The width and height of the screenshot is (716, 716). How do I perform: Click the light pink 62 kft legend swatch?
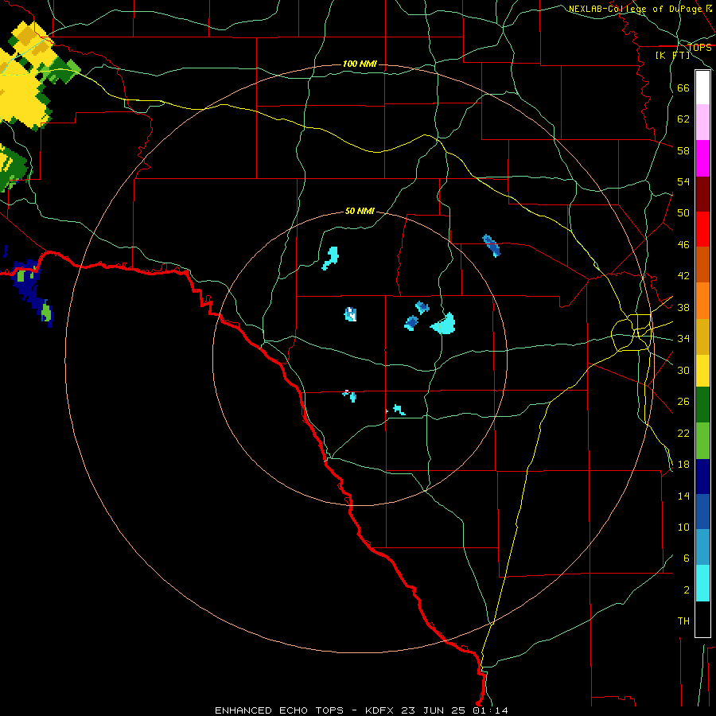pyautogui.click(x=702, y=122)
